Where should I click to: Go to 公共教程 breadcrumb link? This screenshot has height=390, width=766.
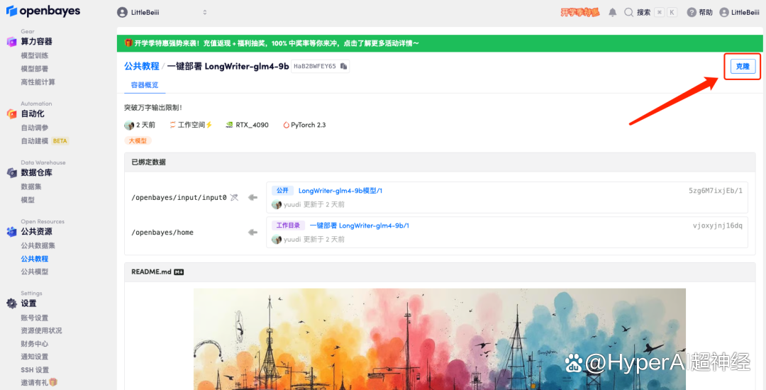coord(142,66)
